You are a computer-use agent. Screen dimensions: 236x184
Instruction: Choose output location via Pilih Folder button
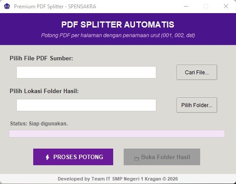pos(197,105)
